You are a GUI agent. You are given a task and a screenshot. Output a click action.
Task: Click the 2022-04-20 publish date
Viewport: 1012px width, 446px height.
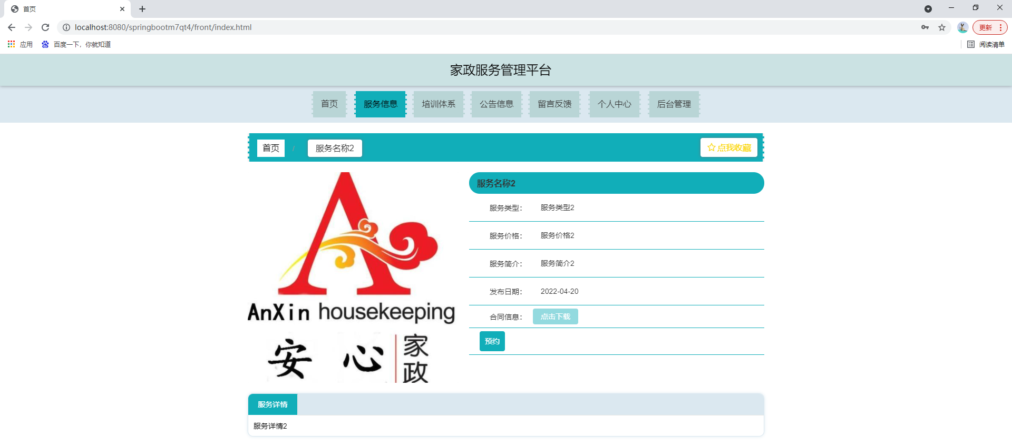(559, 291)
